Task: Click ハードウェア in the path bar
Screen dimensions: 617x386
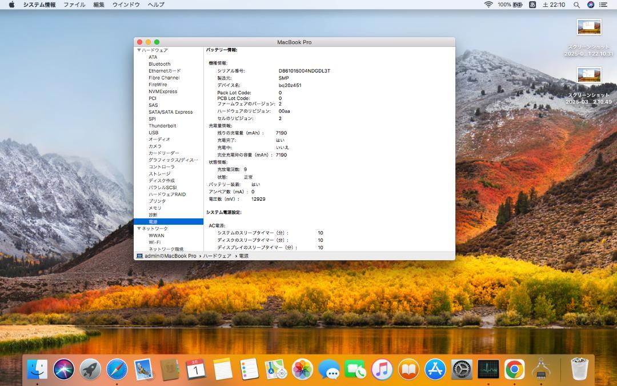Action: [x=217, y=256]
